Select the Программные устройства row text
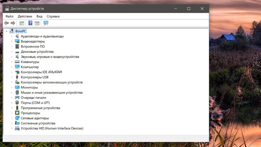 (x=41, y=108)
